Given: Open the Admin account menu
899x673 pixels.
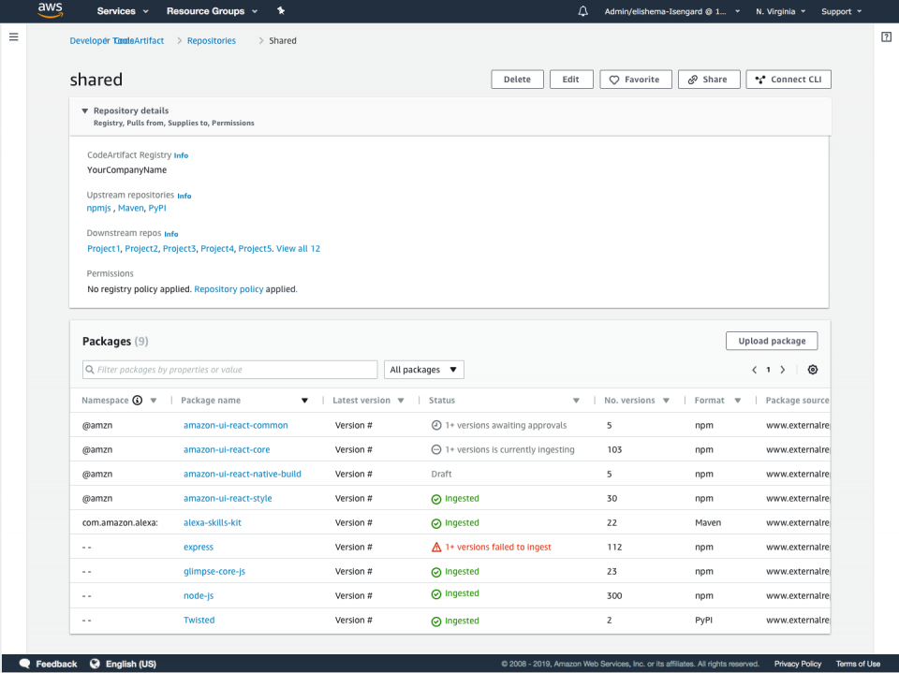Looking at the screenshot, I should pos(672,11).
